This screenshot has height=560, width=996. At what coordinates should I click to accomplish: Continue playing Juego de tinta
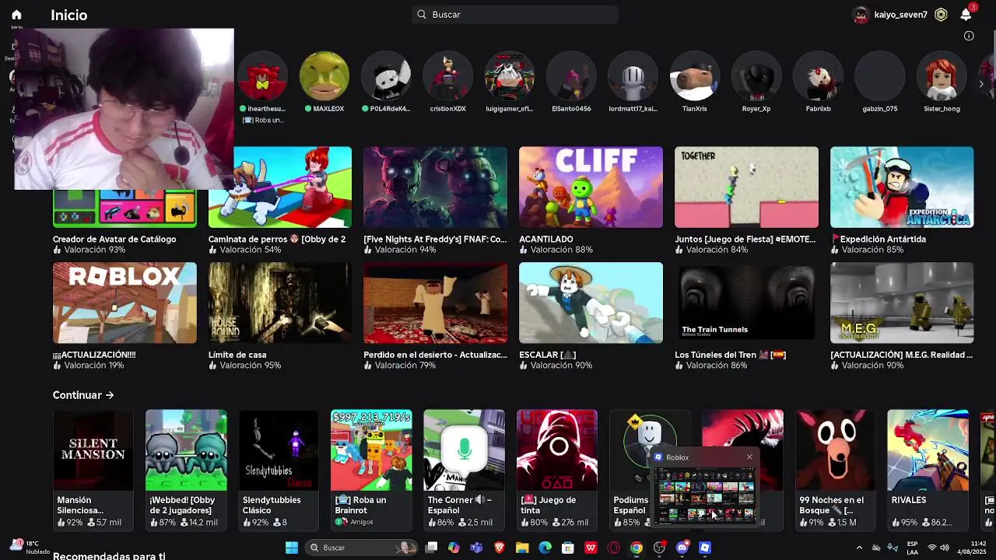tap(557, 470)
